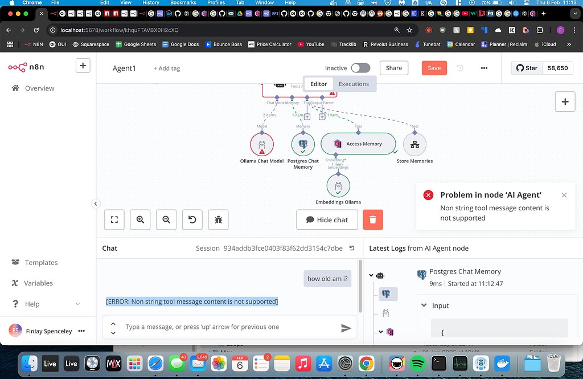Image resolution: width=583 pixels, height=379 pixels.
Task: Send the chat message arrow icon
Action: (x=346, y=328)
